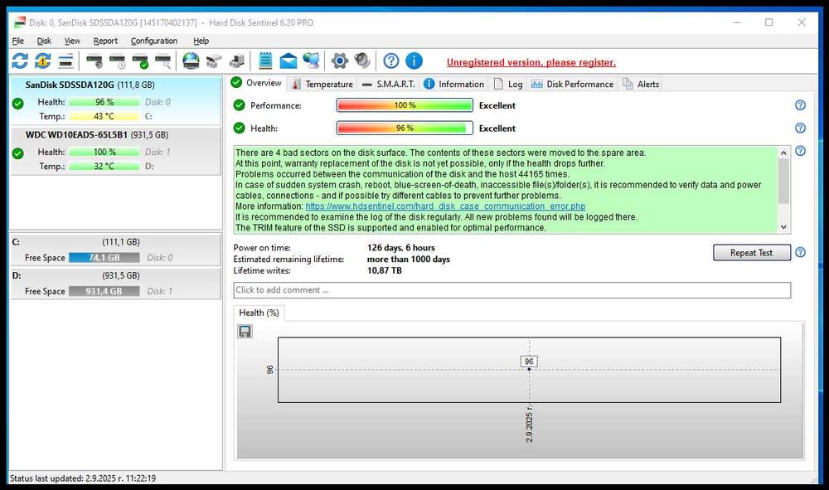829x490 pixels.
Task: Click the blue info about icon
Action: click(x=414, y=61)
